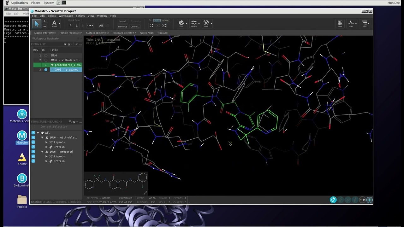Viewport: 404px width, 227px height.
Task: Open the BioLuminate desktop icon
Action: [x=22, y=181]
